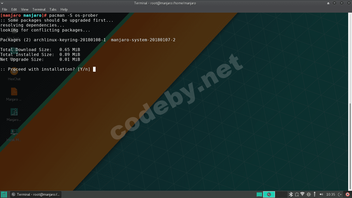
Task: Open the Terminal menu
Action: tap(39, 10)
